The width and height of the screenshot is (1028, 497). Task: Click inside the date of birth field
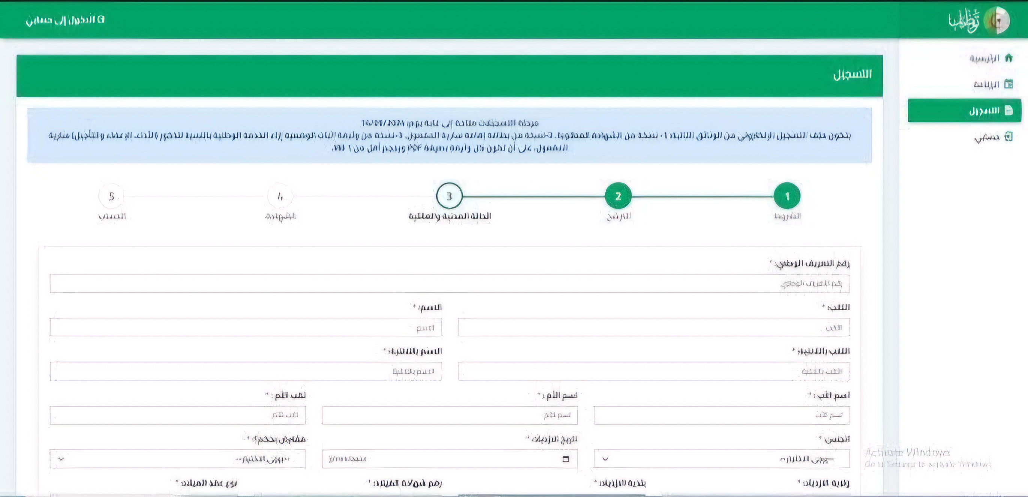tap(439, 459)
